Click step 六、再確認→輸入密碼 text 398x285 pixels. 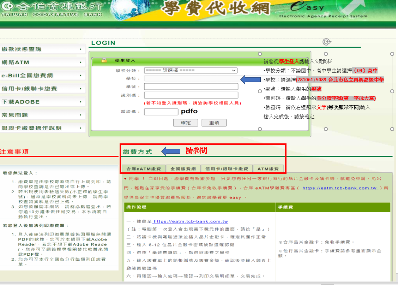click(196, 276)
